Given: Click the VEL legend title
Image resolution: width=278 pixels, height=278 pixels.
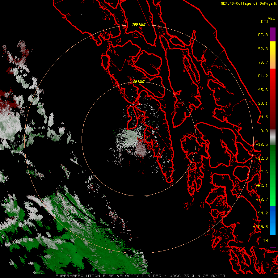Looking at the screenshot, I should [x=271, y=19].
